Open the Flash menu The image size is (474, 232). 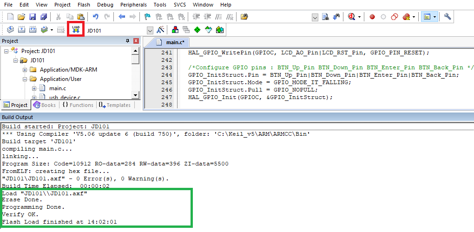pos(84,5)
